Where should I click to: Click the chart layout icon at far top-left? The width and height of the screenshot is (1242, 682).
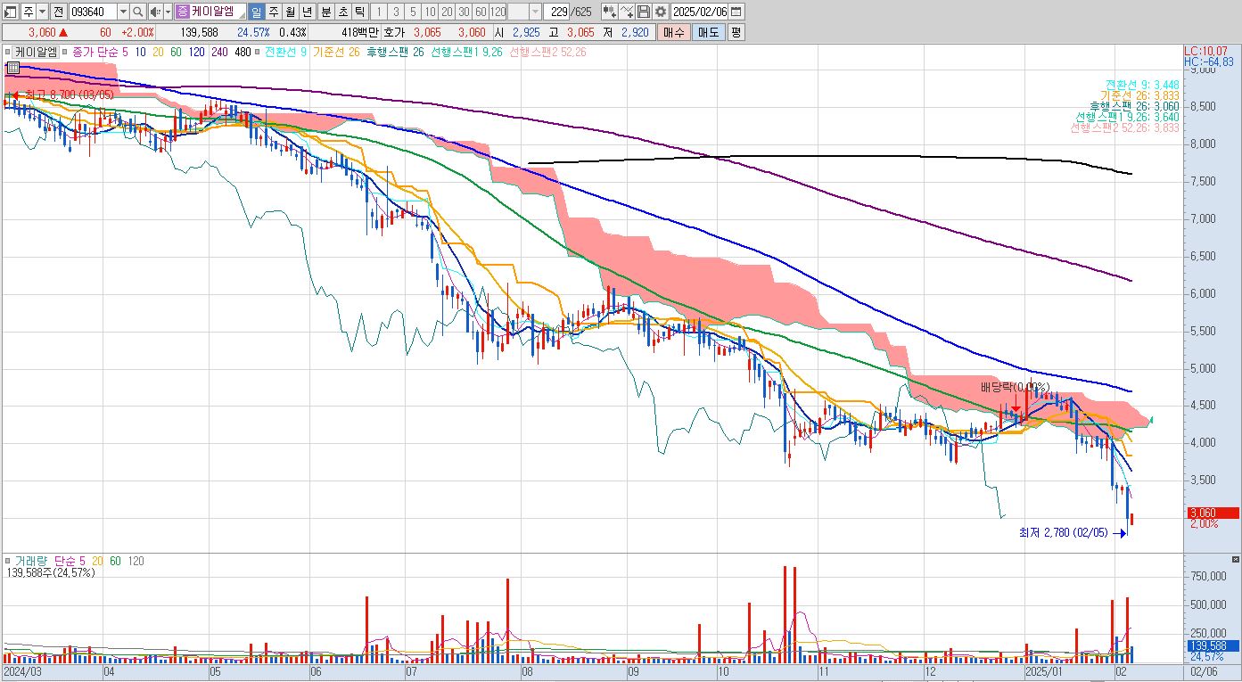10,12
